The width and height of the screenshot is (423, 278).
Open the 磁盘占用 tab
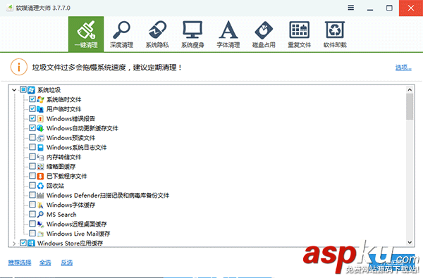point(264,34)
